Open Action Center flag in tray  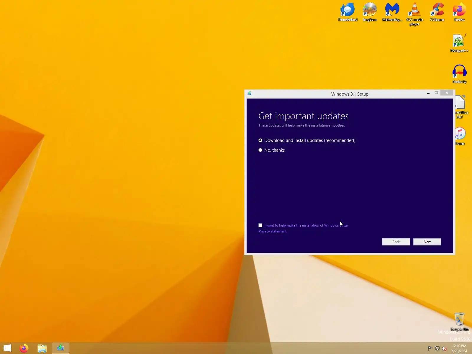click(x=430, y=348)
